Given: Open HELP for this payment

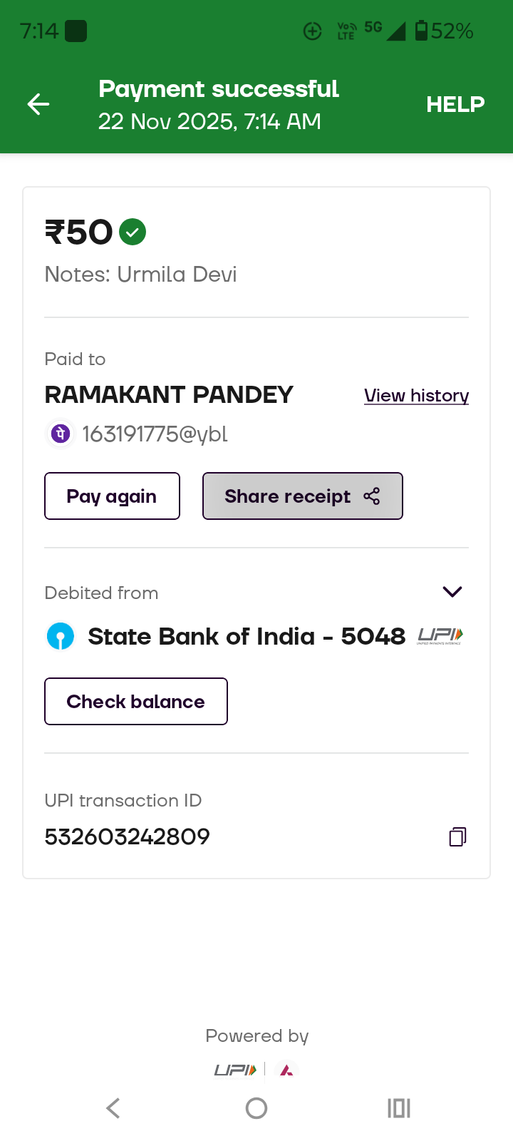Looking at the screenshot, I should 455,104.
